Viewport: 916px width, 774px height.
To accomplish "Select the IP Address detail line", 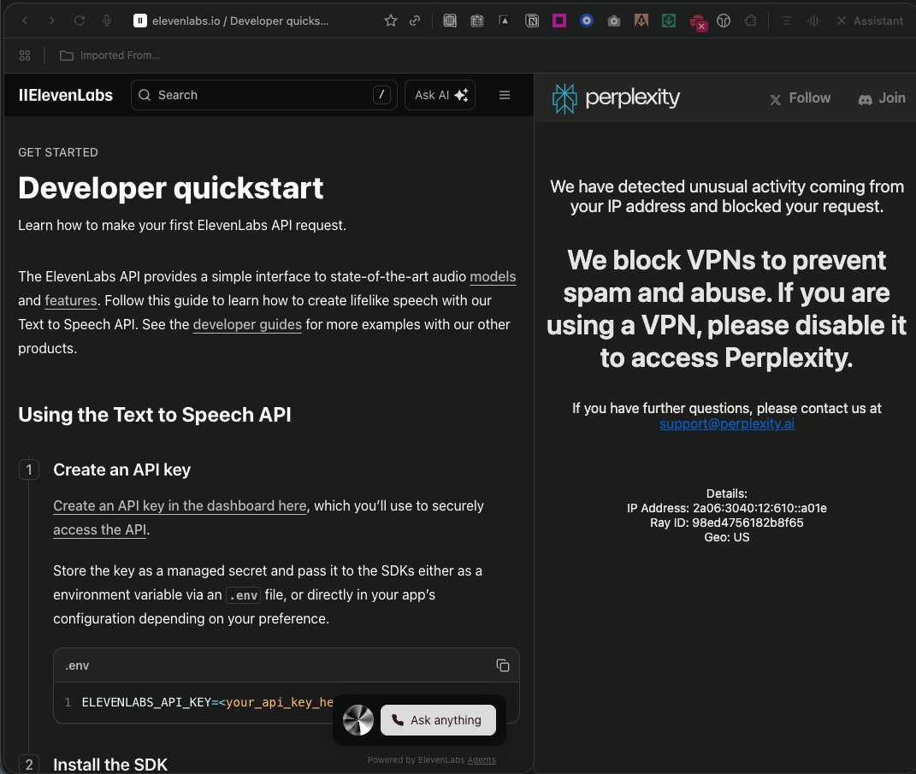I will (727, 508).
